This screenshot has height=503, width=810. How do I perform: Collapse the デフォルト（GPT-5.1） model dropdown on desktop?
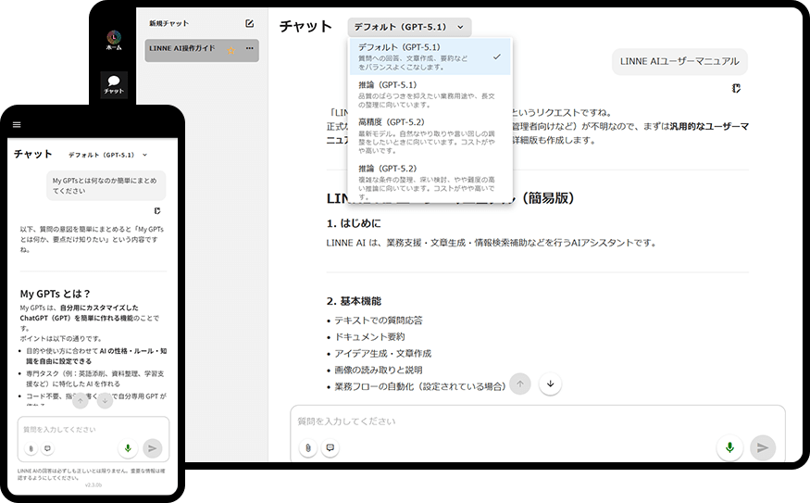point(409,28)
